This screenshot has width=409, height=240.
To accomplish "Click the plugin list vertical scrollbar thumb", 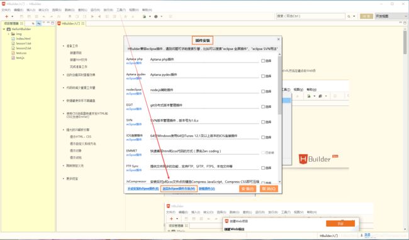I will pyautogui.click(x=279, y=86).
